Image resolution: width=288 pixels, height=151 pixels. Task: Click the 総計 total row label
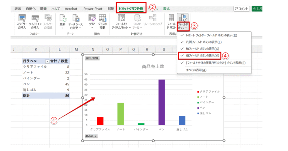point(36,95)
